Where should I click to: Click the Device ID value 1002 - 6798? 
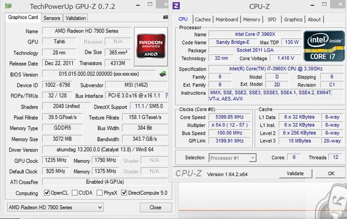coord(57,85)
